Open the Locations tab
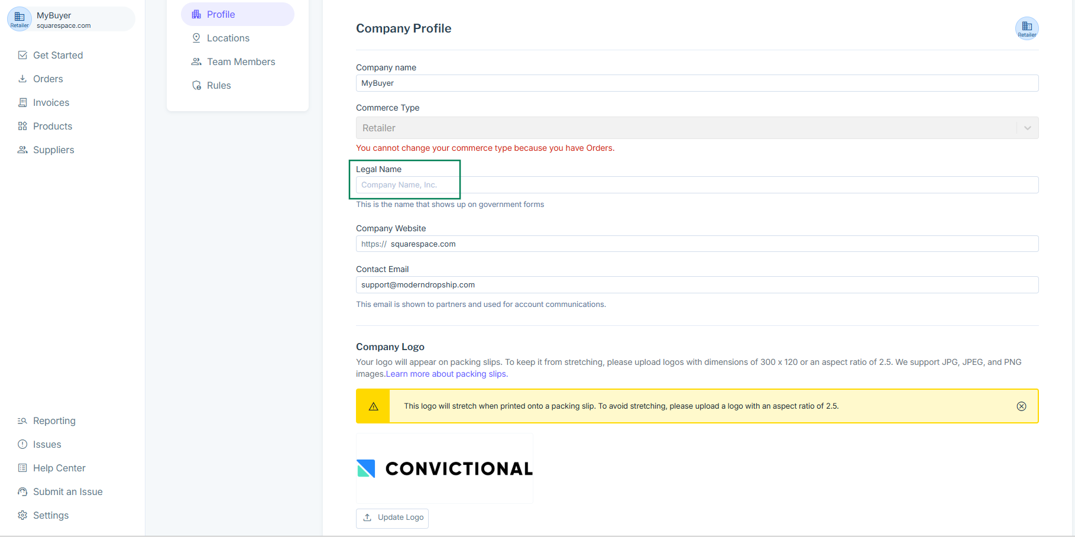The image size is (1075, 537). pyautogui.click(x=228, y=38)
